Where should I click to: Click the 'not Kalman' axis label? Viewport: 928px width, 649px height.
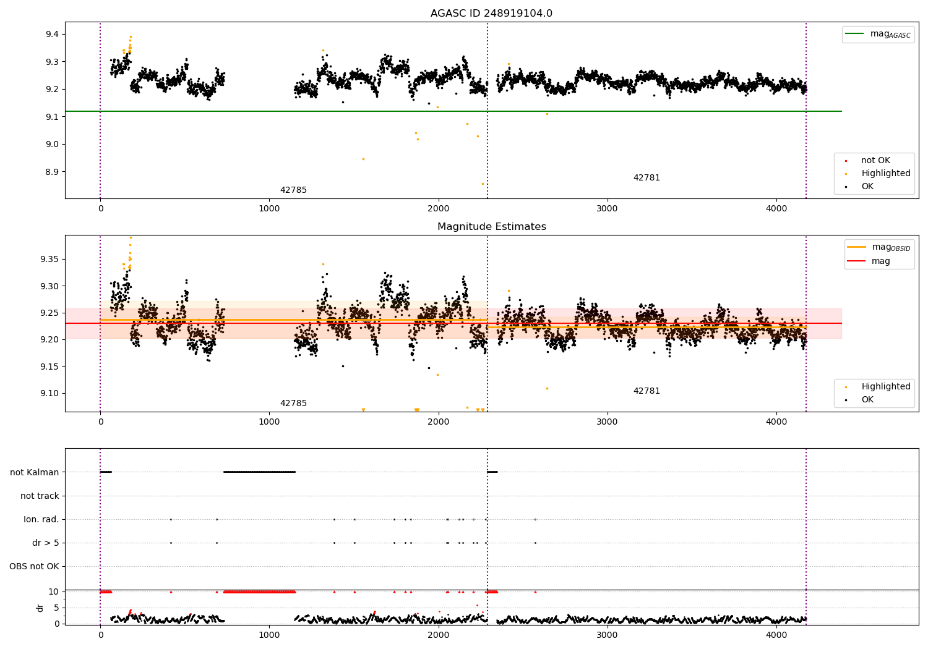tap(35, 472)
